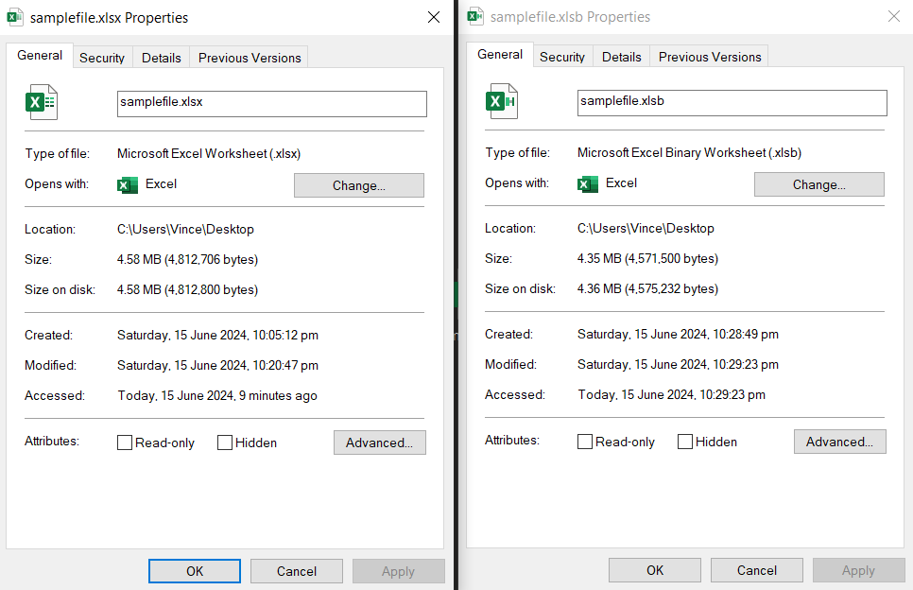Switch to the Details tab in the xlsb dialog
This screenshot has width=913, height=590.
(621, 57)
